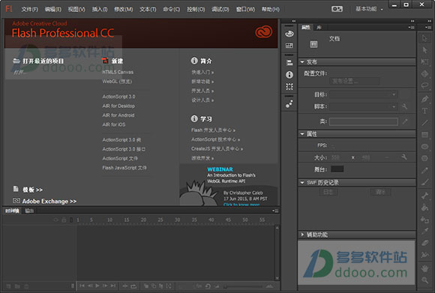The width and height of the screenshot is (435, 293).
Task: Collapse the 发布 section
Action: tap(302, 61)
